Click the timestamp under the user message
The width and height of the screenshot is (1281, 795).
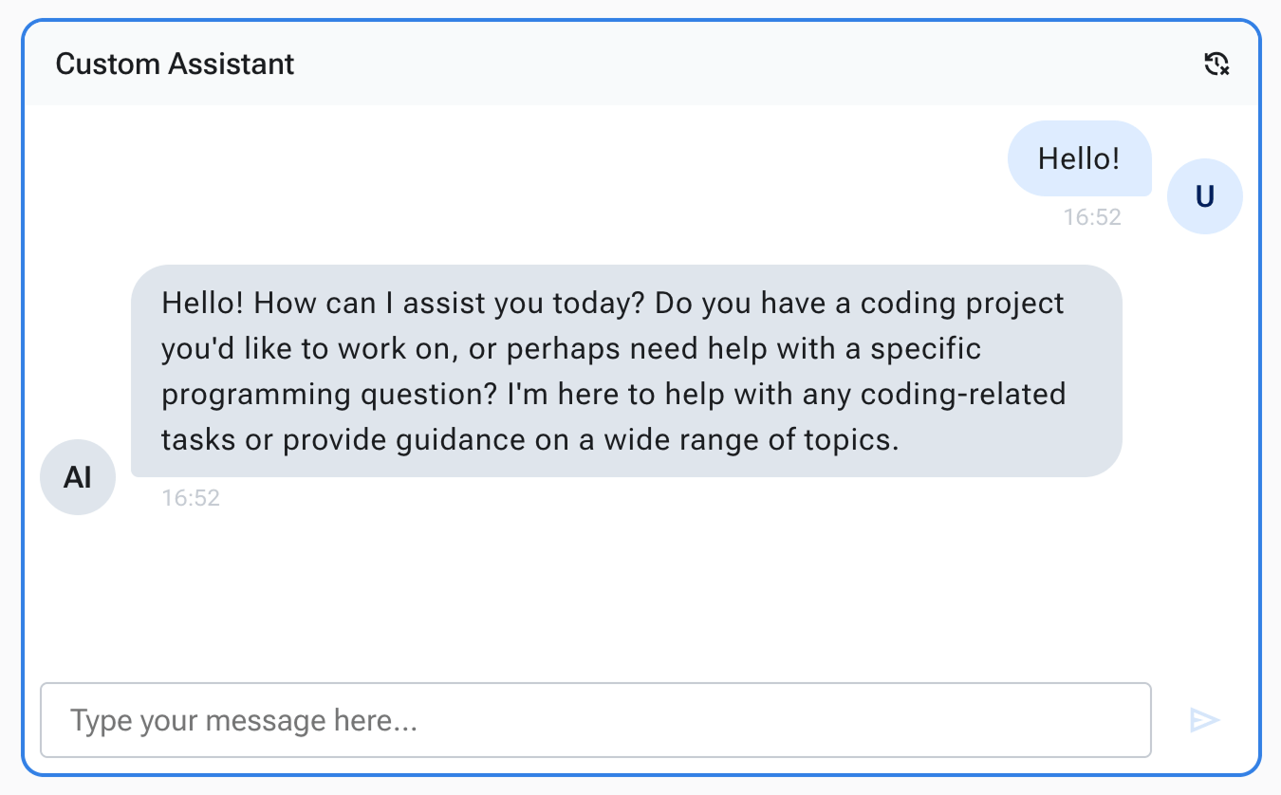tap(1091, 217)
